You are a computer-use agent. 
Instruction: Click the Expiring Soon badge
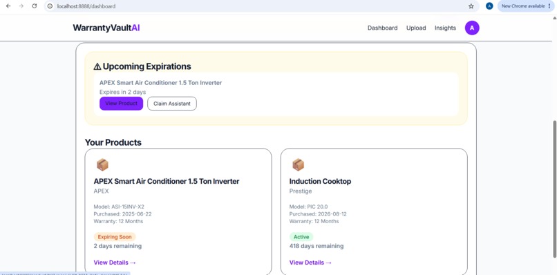115,236
